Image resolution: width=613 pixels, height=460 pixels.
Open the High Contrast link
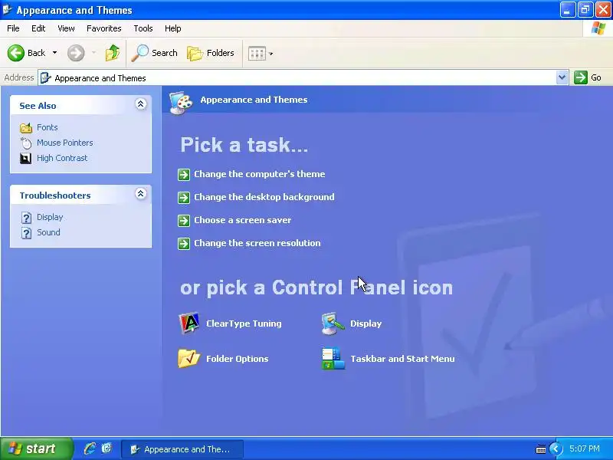(62, 158)
